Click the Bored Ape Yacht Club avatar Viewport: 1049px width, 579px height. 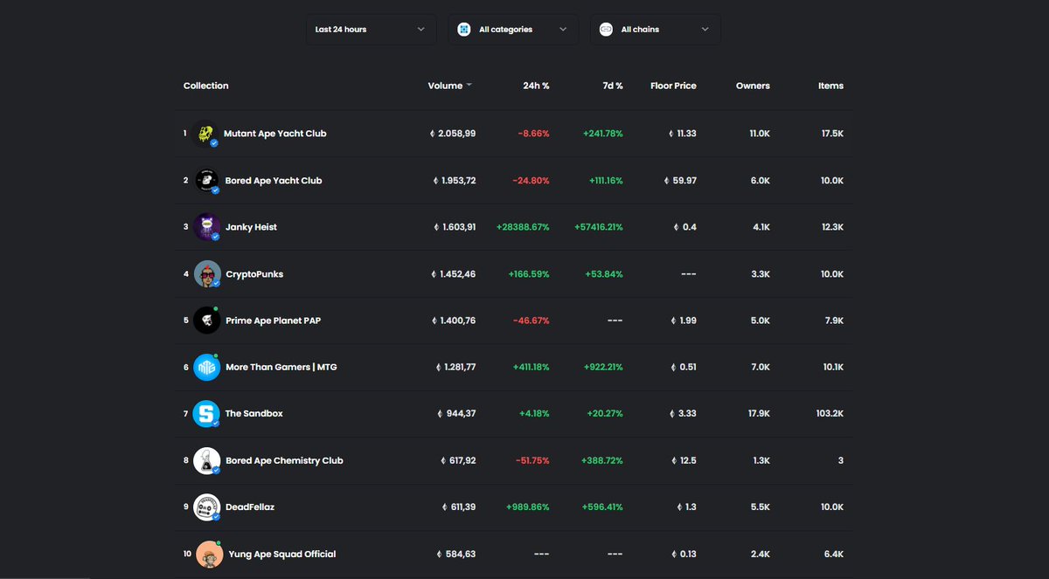207,181
